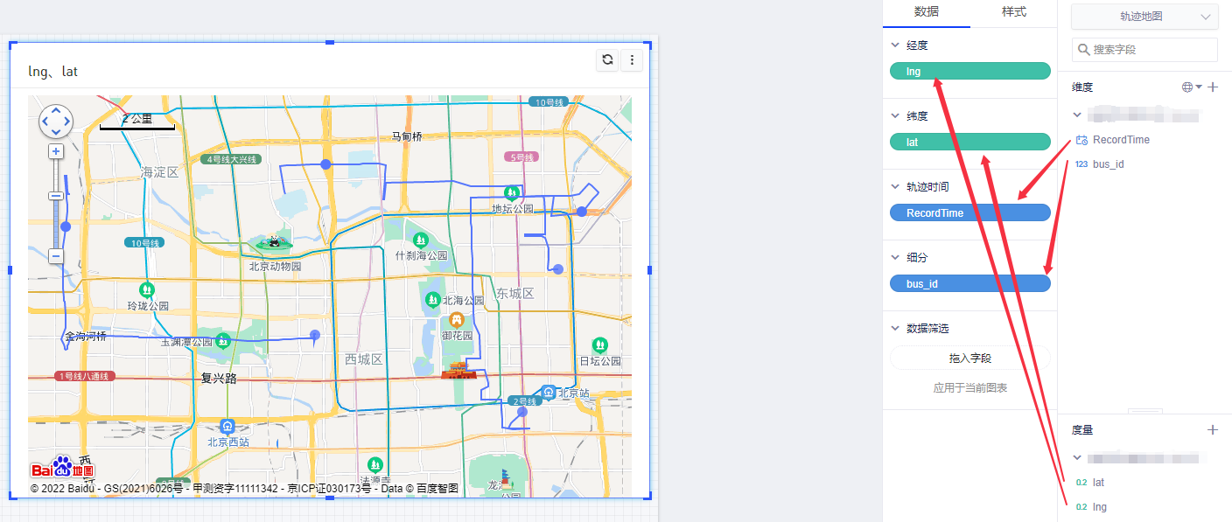Screen dimensions: 1232x522
Task: Click the map zoom in plus button
Action: tap(56, 151)
